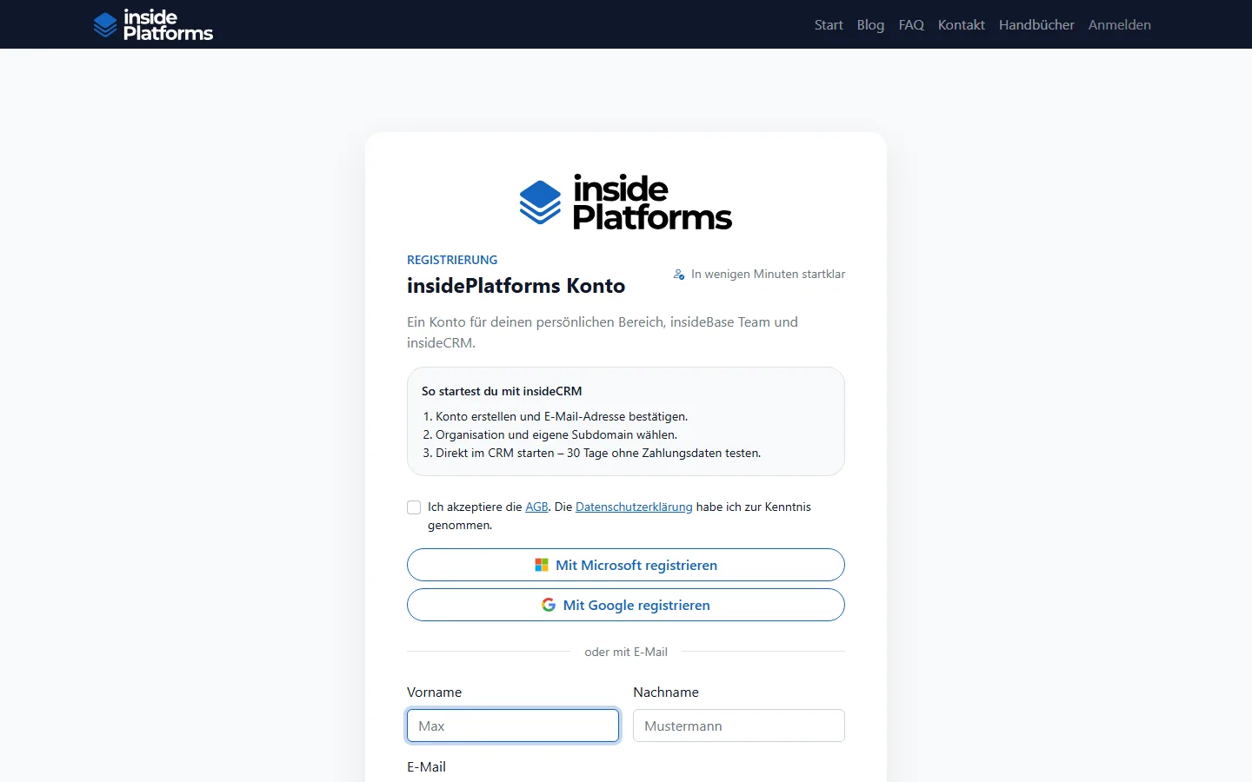Click the insidePlatforms logo in the navbar
Image resolution: width=1252 pixels, height=782 pixels.
coord(153,25)
